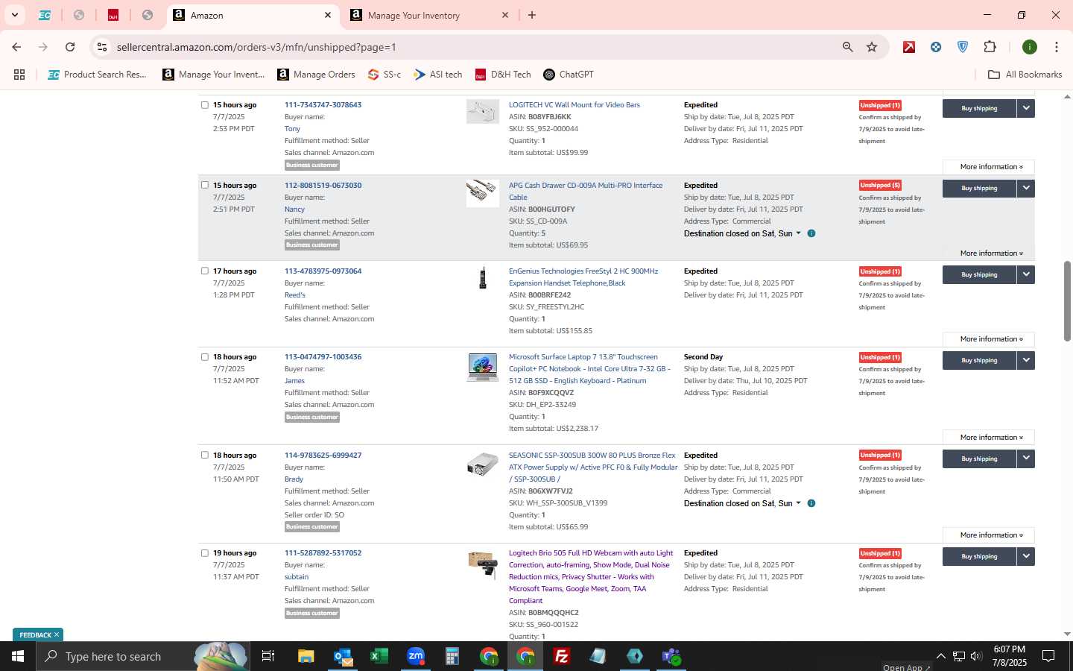Image resolution: width=1073 pixels, height=671 pixels.
Task: Open SS-c bookmark
Action: coord(384,75)
